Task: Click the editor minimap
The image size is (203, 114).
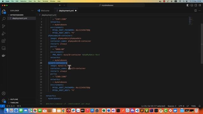Action: pos(191,21)
